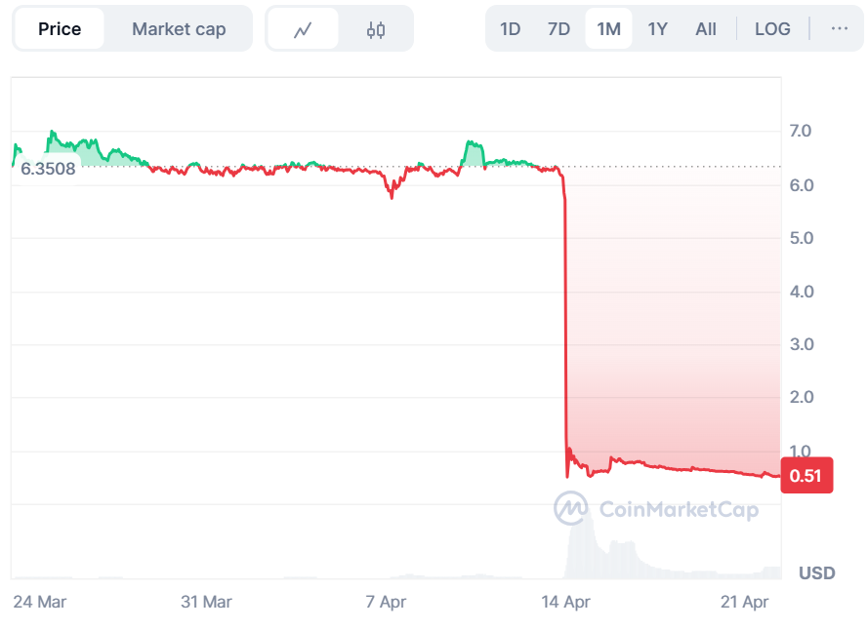Click the 14 Apr date marker

pyautogui.click(x=566, y=602)
